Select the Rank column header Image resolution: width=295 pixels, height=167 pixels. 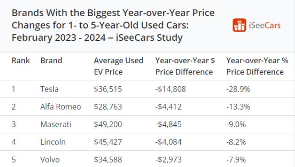coord(21,61)
